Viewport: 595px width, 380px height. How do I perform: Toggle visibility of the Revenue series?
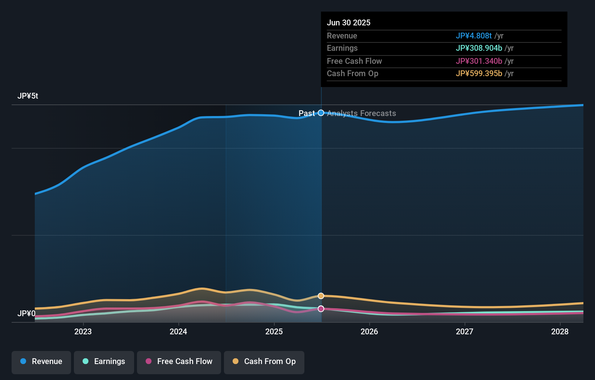tap(41, 362)
